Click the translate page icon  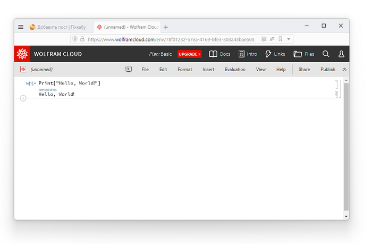(272, 39)
